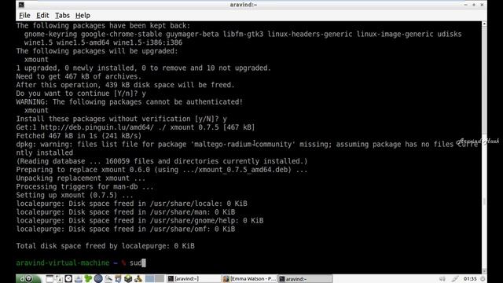Click on the typed 'sud' command text
This screenshot has height=283, width=503.
coord(136,263)
